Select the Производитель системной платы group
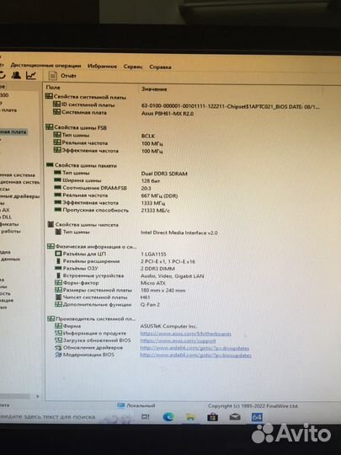Image resolution: width=341 pixels, height=455 pixels. point(92,318)
